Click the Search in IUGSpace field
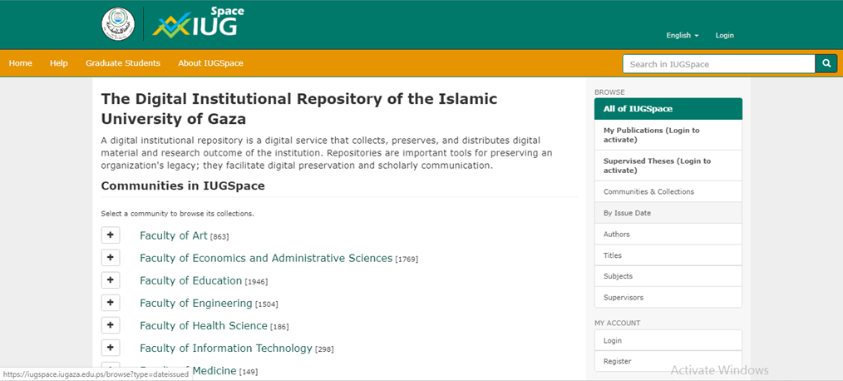 tap(719, 63)
